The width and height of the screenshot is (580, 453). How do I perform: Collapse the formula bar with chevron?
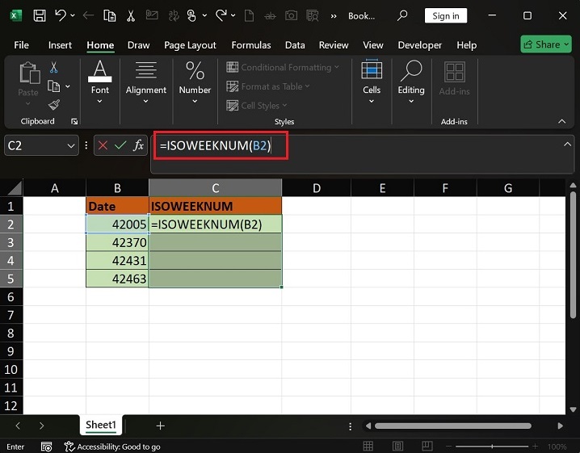pos(567,144)
